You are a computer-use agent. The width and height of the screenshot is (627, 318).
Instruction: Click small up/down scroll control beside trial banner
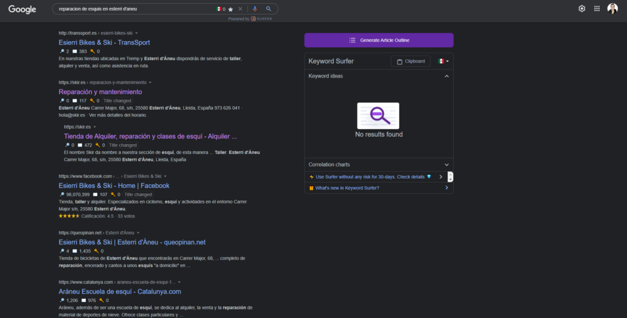(451, 177)
